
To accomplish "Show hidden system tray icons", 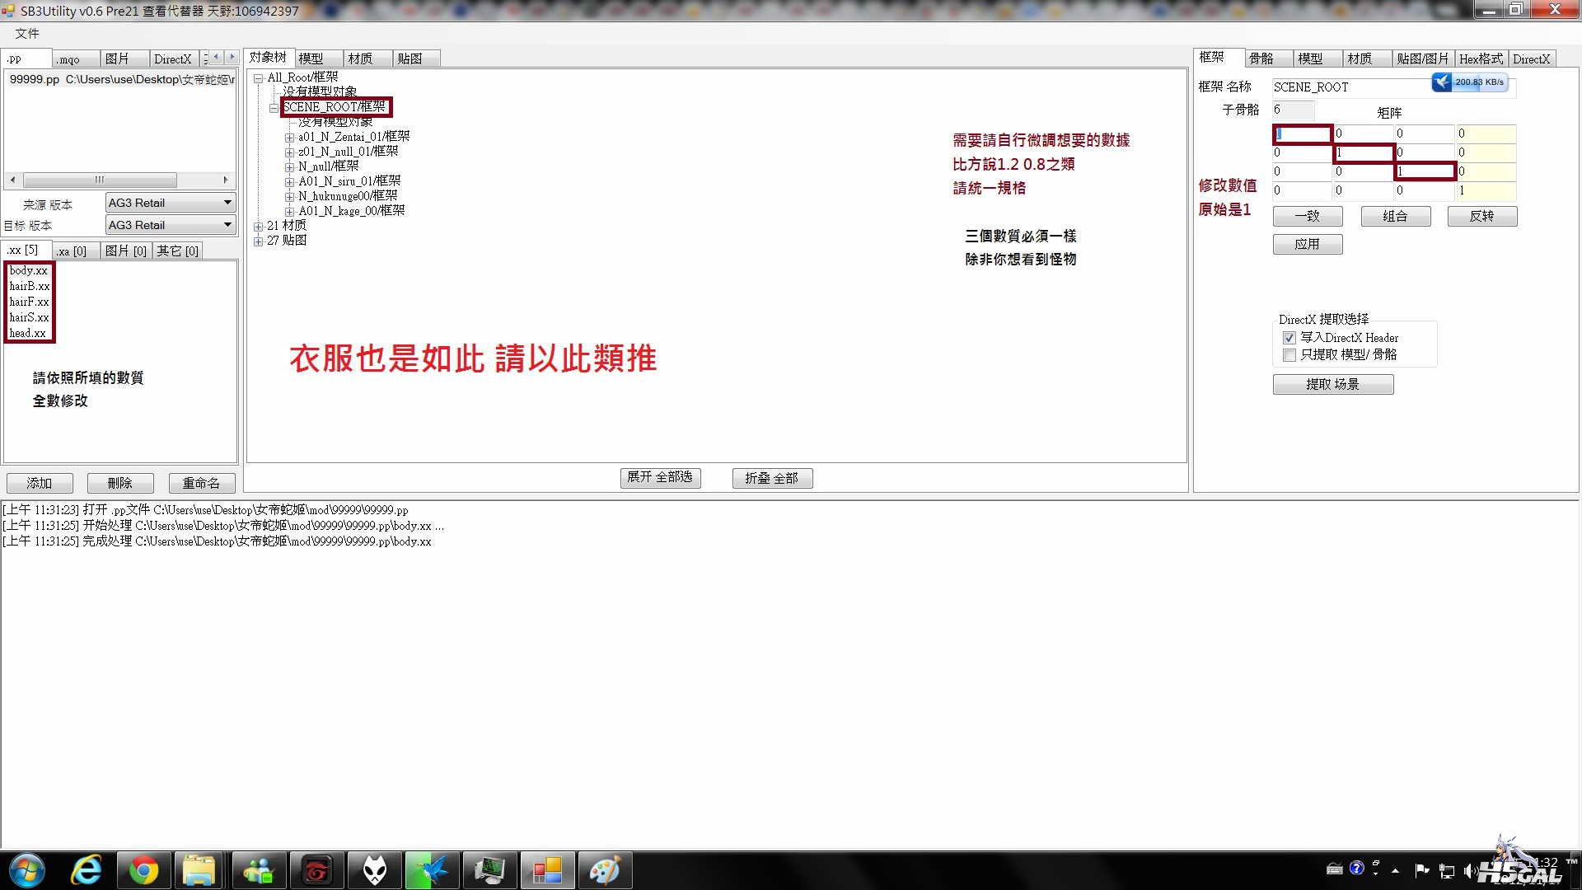I will [1395, 870].
